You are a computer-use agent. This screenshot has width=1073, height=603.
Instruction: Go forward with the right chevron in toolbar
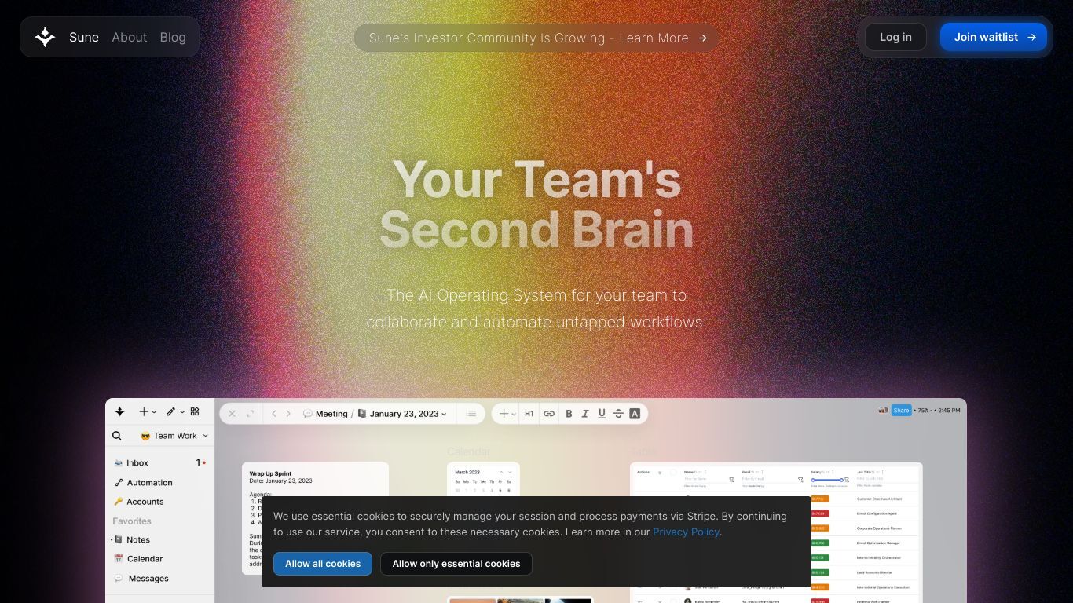[288, 414]
